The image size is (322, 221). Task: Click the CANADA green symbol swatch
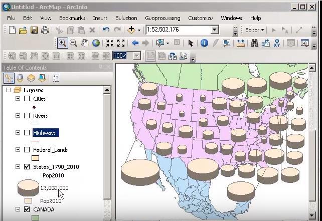35,217
